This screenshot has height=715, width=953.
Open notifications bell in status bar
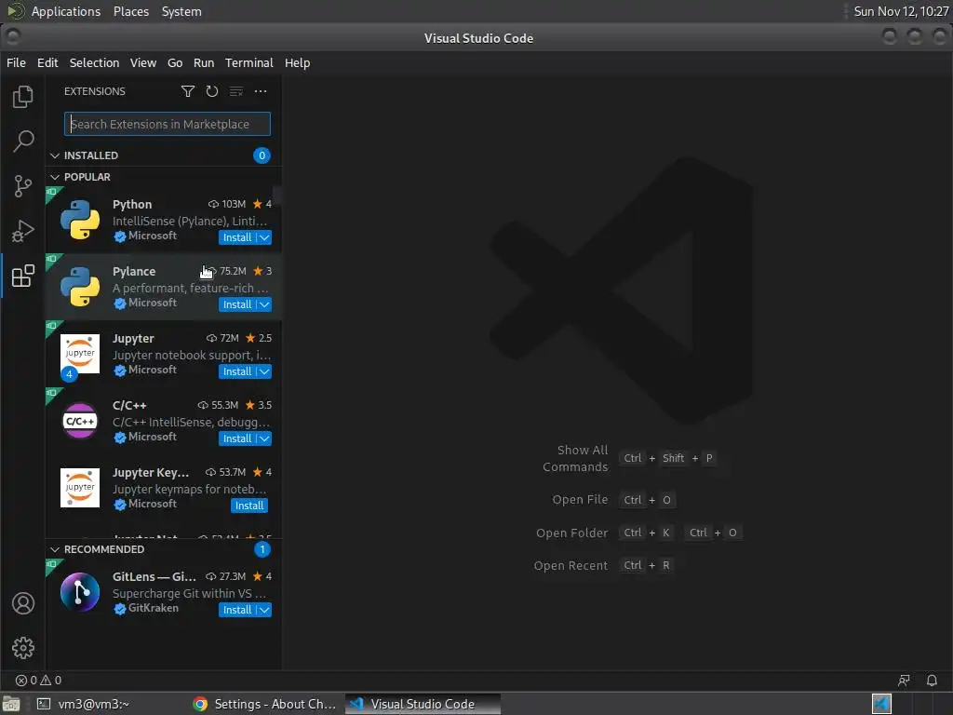click(932, 681)
